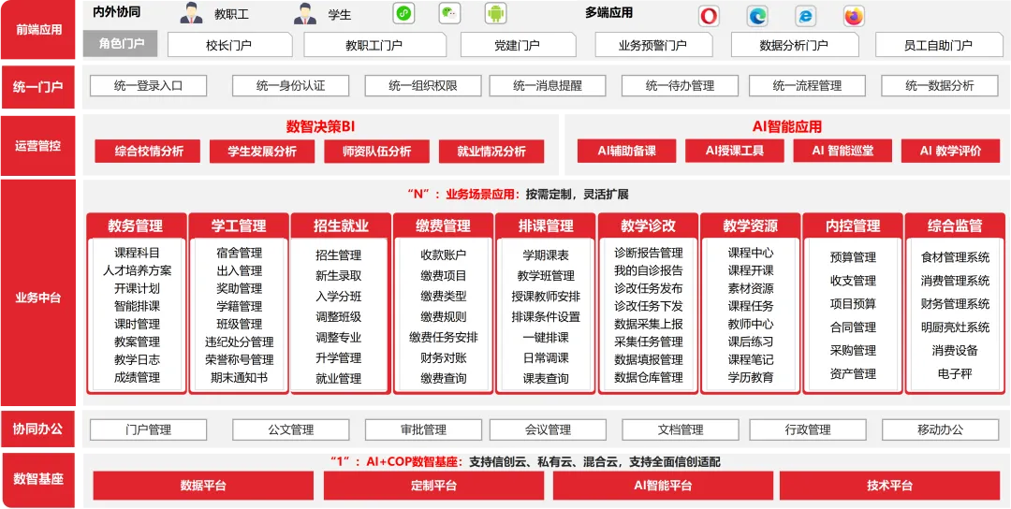The height and width of the screenshot is (509, 1011).
Task: Select the 前端应用 red side label
Action: [38, 30]
